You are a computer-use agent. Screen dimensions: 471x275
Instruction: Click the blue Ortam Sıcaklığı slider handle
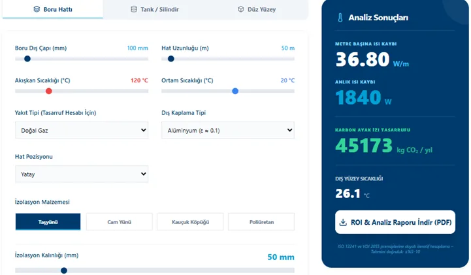[x=235, y=91]
